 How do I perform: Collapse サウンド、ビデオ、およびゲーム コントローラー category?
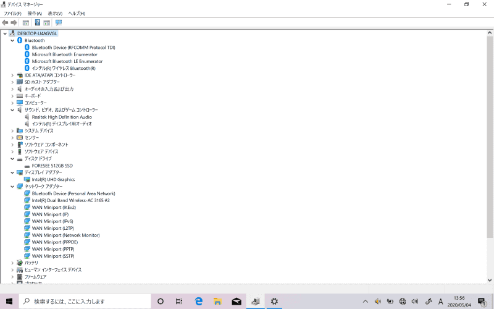[12, 110]
